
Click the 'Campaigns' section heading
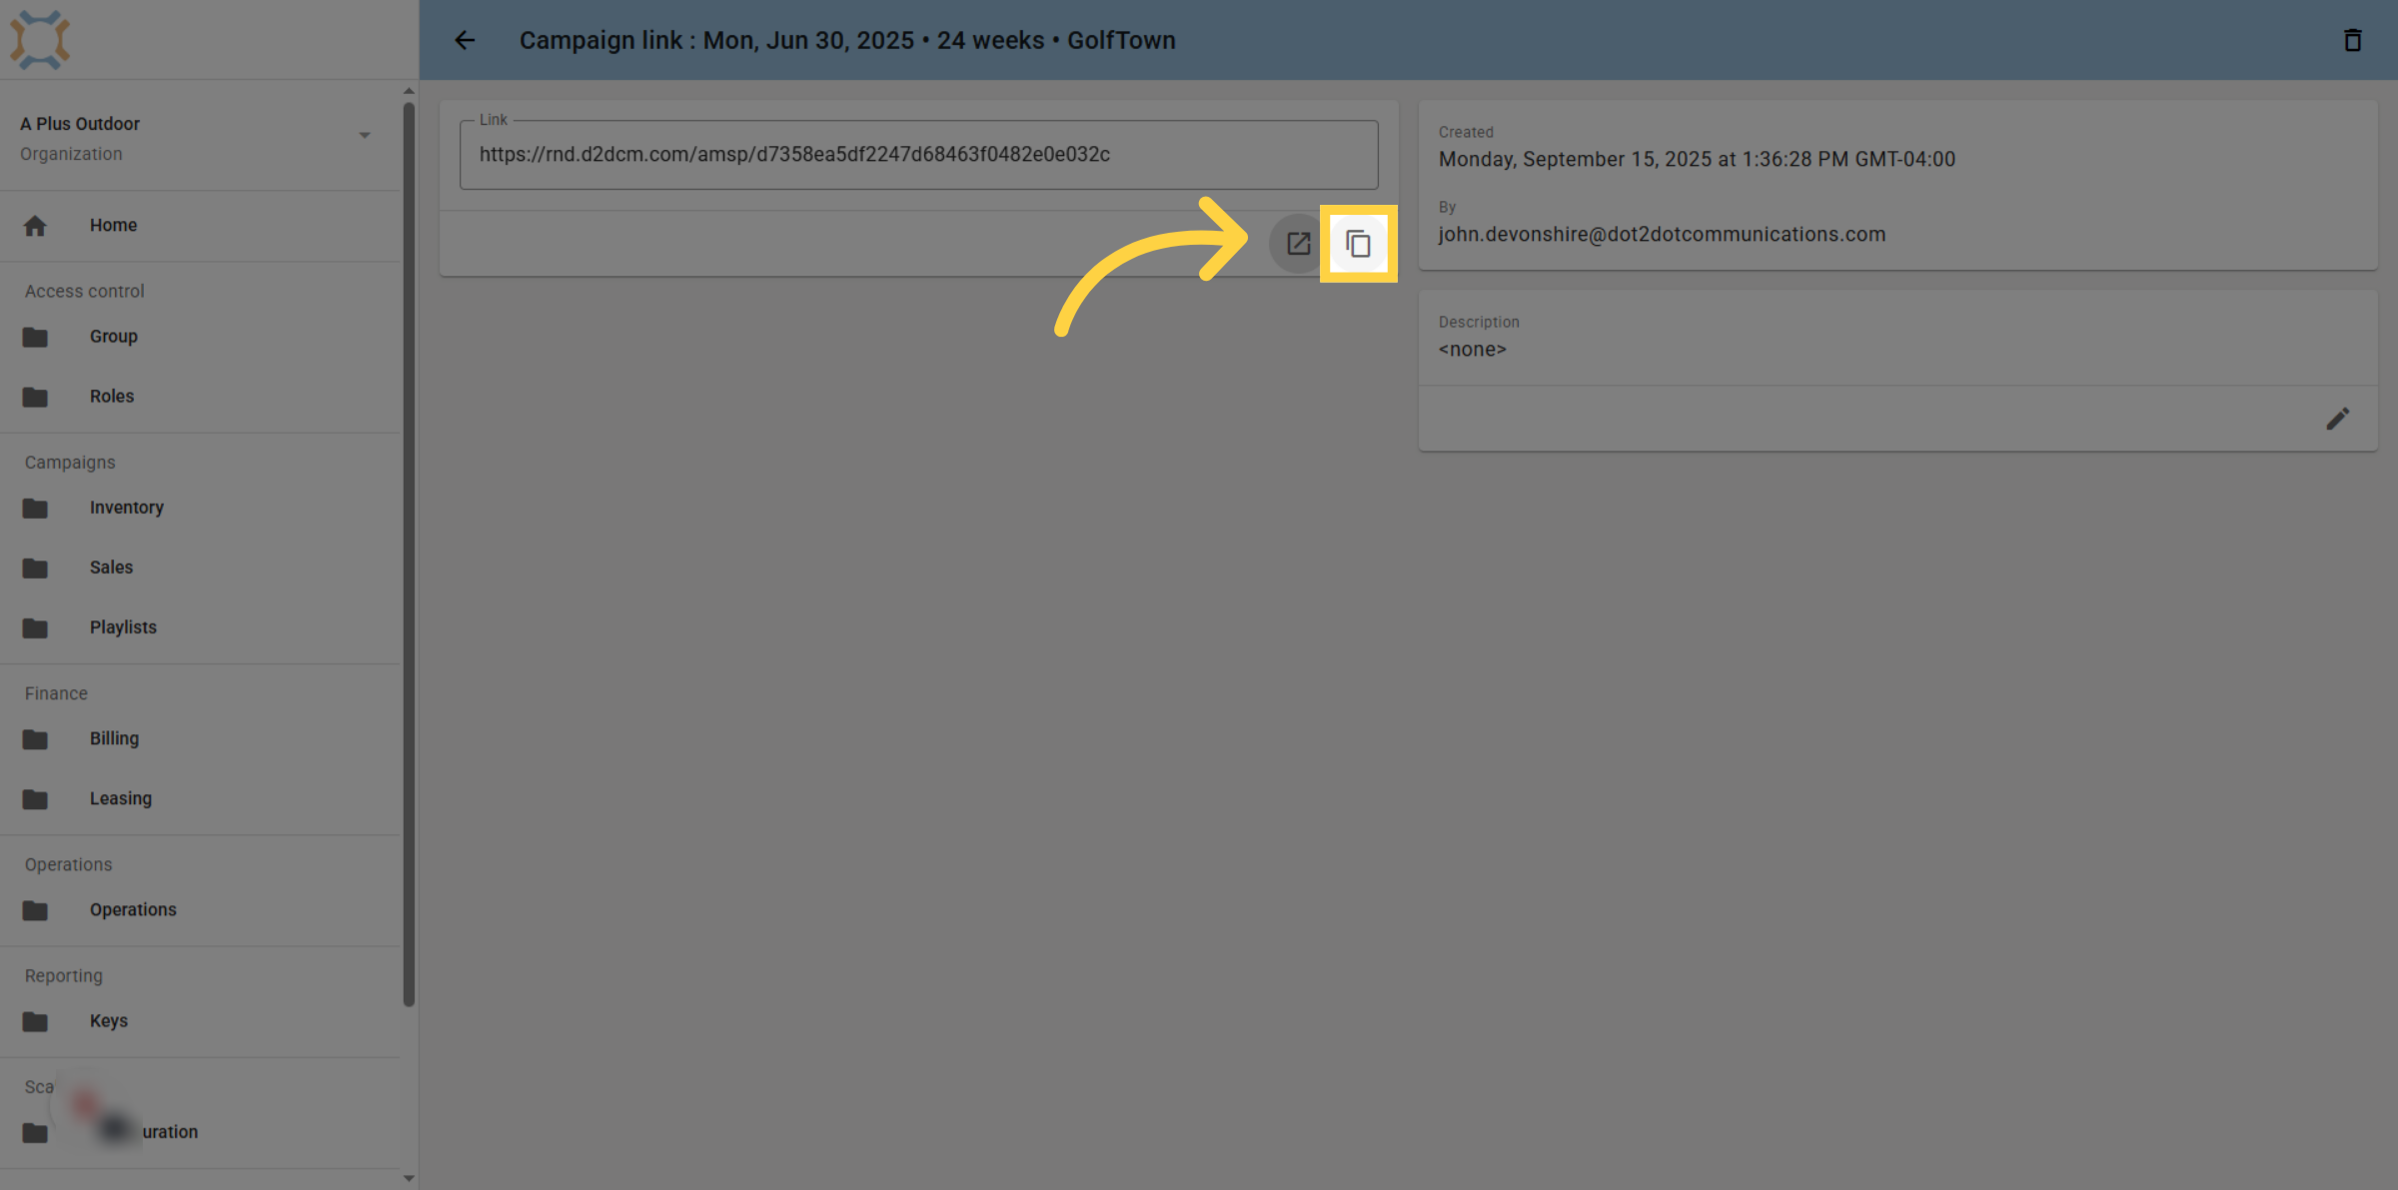pyautogui.click(x=70, y=463)
